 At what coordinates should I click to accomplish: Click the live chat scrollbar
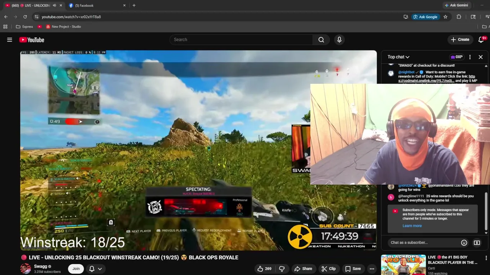pyautogui.click(x=486, y=212)
